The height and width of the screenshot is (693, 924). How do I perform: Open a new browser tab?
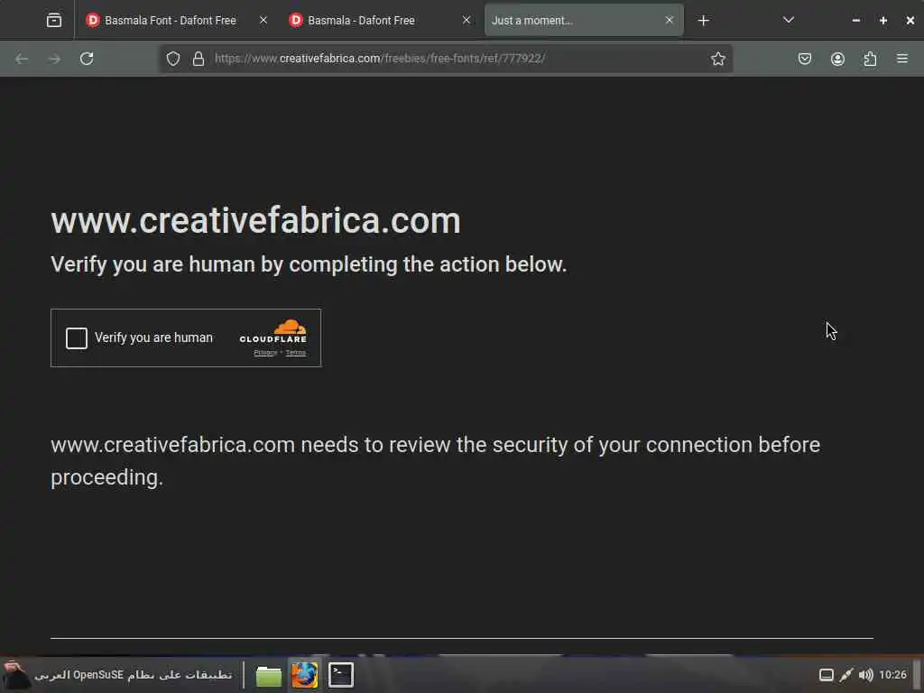pyautogui.click(x=704, y=21)
